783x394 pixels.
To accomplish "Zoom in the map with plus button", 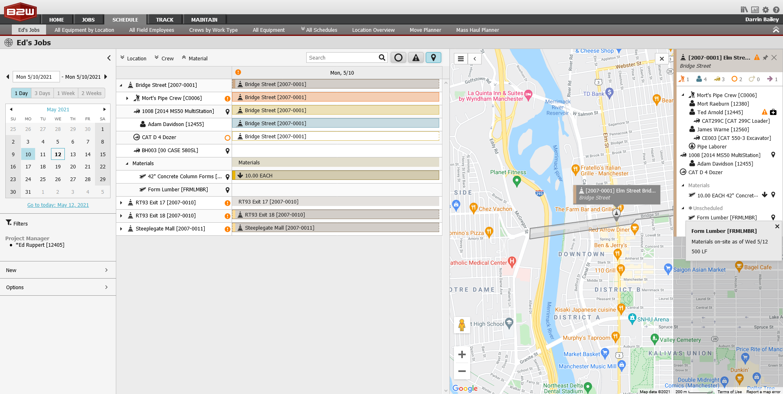I will tap(462, 354).
